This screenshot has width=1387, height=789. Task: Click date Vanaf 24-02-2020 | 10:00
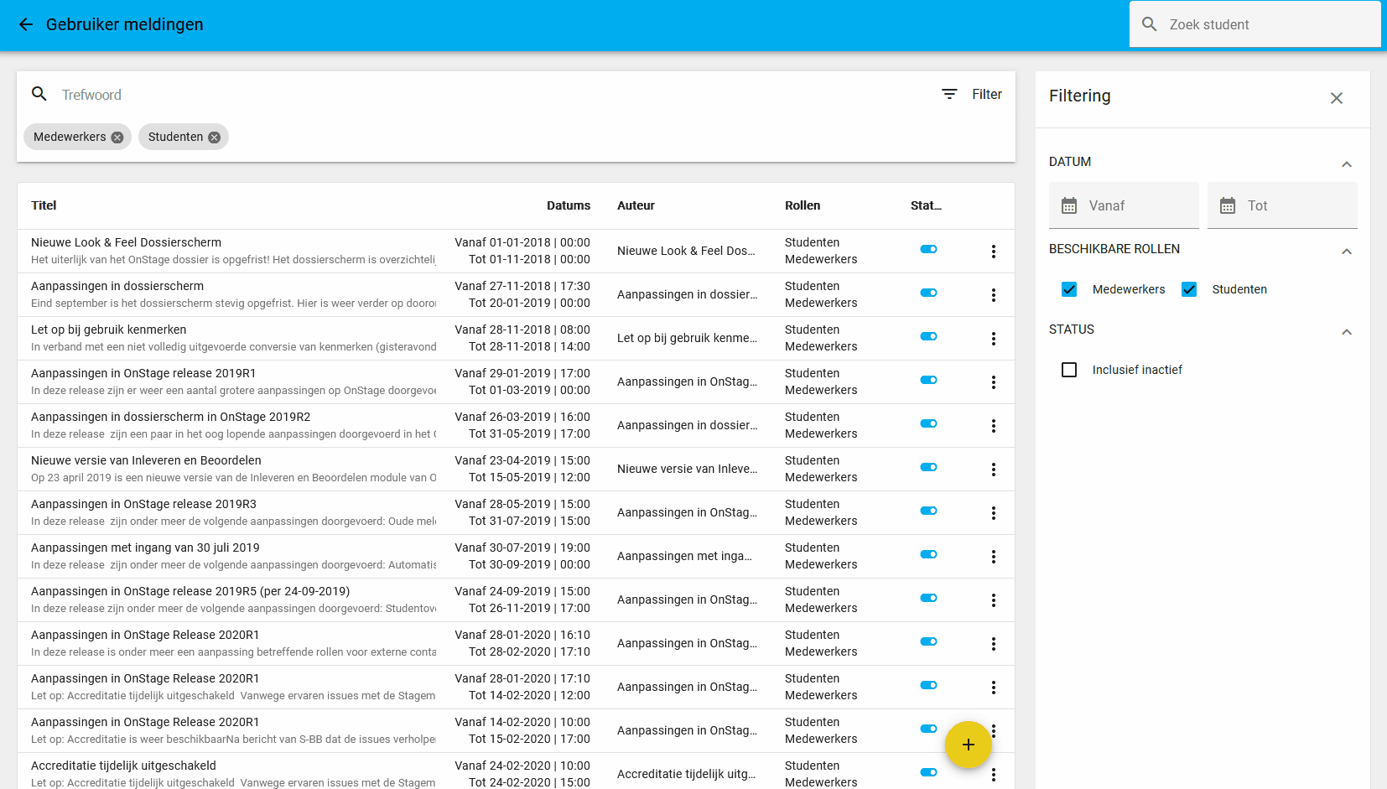522,766
